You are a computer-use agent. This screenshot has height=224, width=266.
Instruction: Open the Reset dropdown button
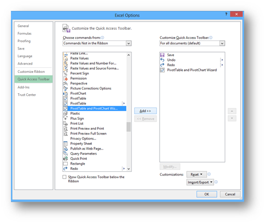197,175
